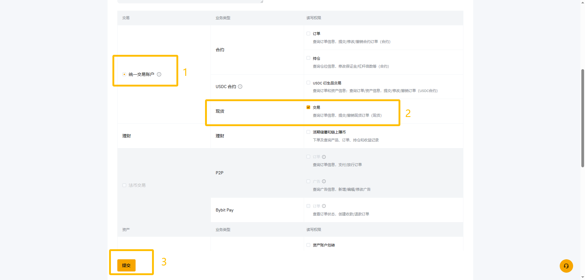Enable USDC 衍生品交易 checkbox
The height and width of the screenshot is (280, 585).
[308, 83]
